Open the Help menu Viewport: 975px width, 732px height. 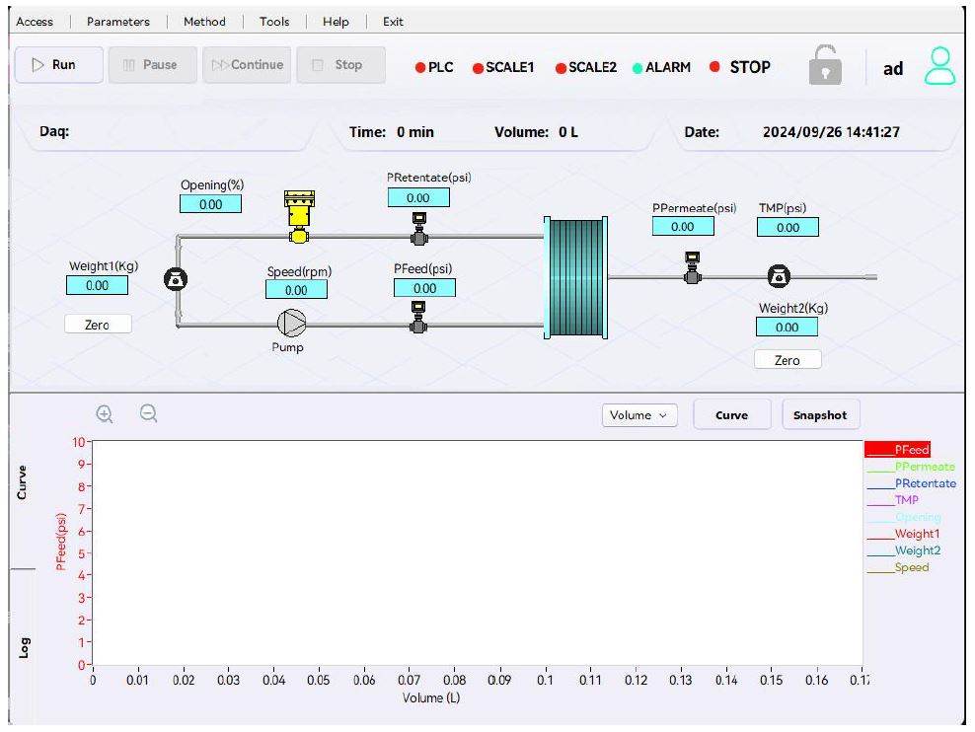pyautogui.click(x=336, y=22)
